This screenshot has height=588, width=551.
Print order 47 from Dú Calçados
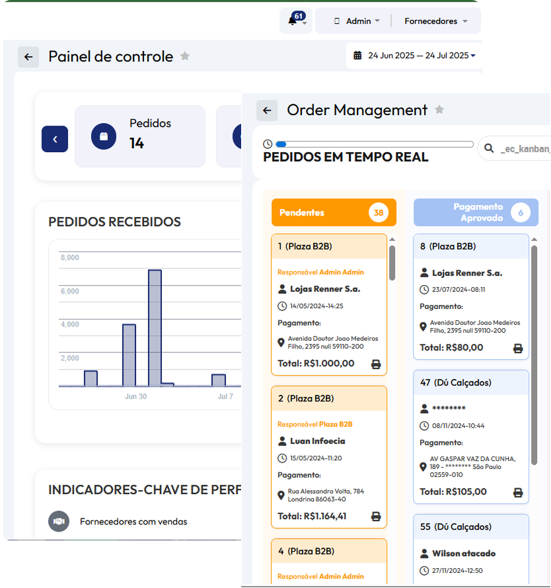click(518, 492)
